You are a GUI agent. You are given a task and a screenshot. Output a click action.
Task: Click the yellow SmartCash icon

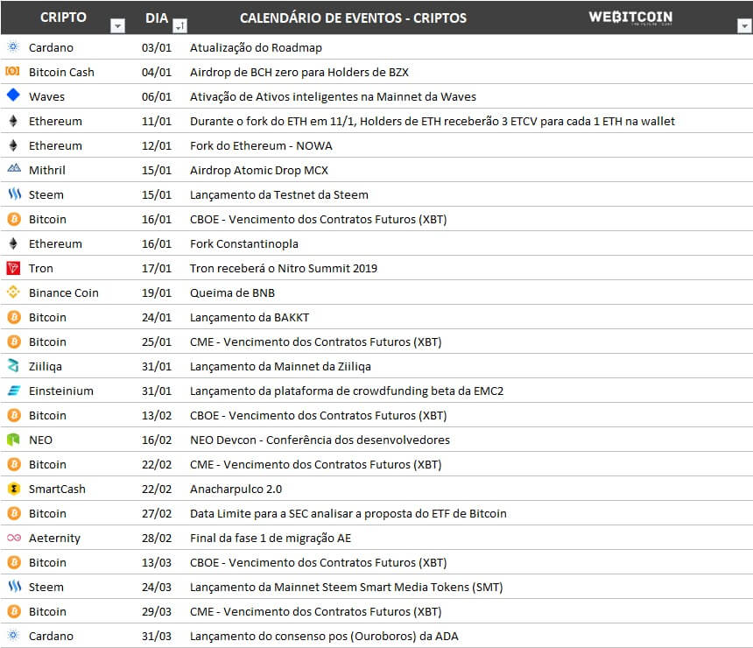[14, 489]
